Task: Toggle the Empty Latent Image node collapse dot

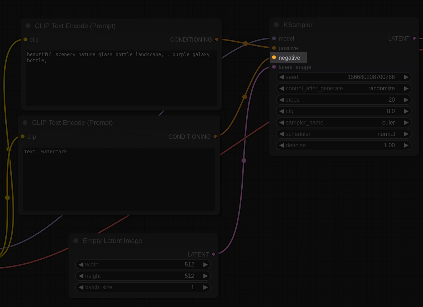Action: 76,240
